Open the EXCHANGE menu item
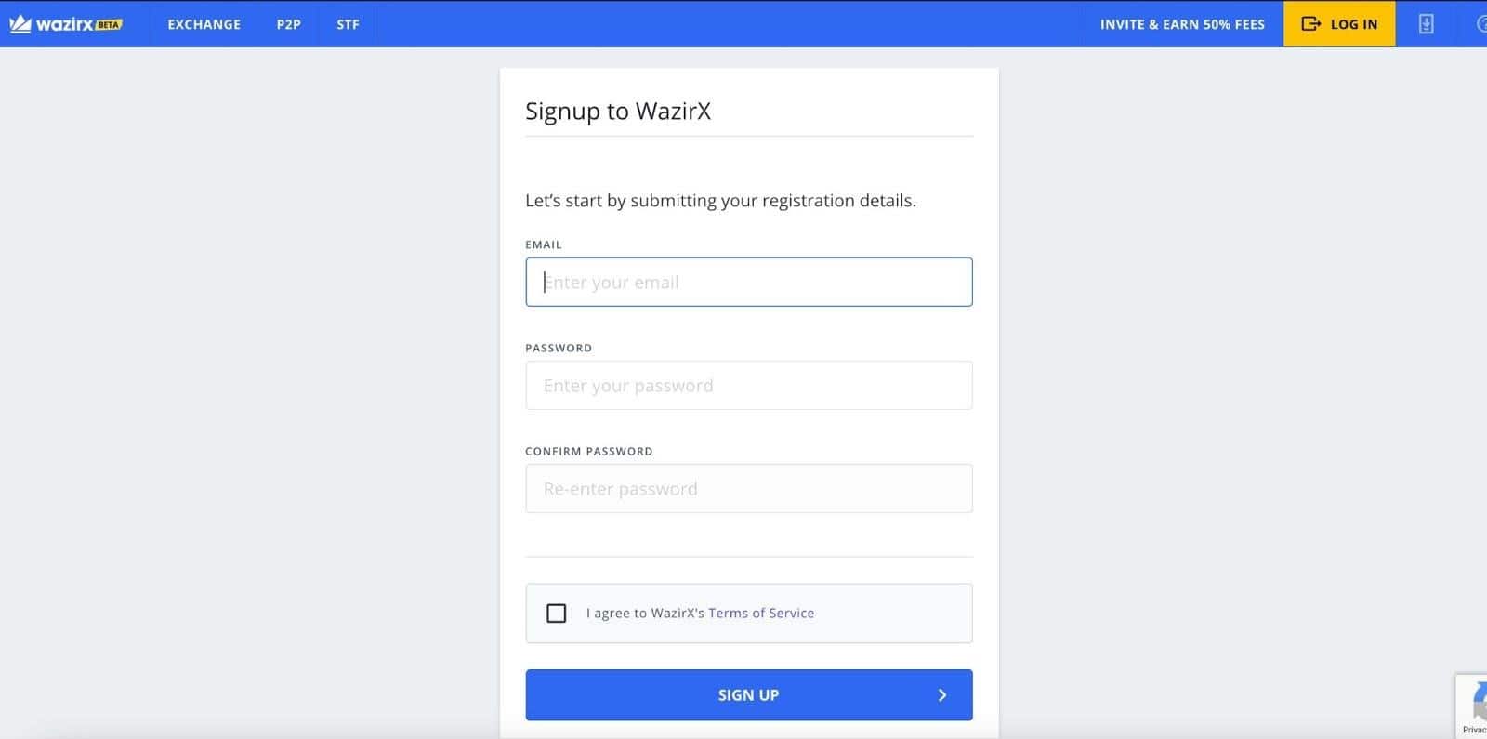The width and height of the screenshot is (1487, 739). 204,24
